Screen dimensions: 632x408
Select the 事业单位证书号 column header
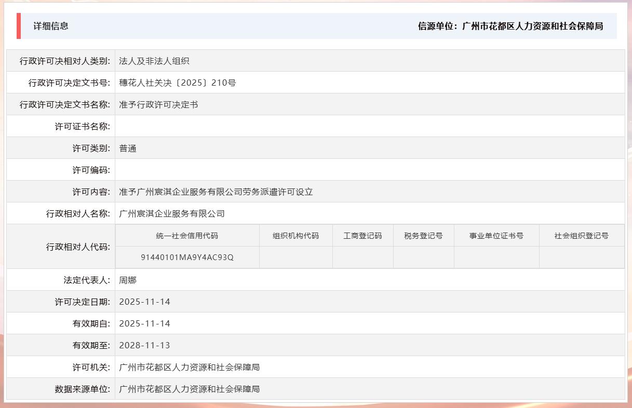pos(496,235)
